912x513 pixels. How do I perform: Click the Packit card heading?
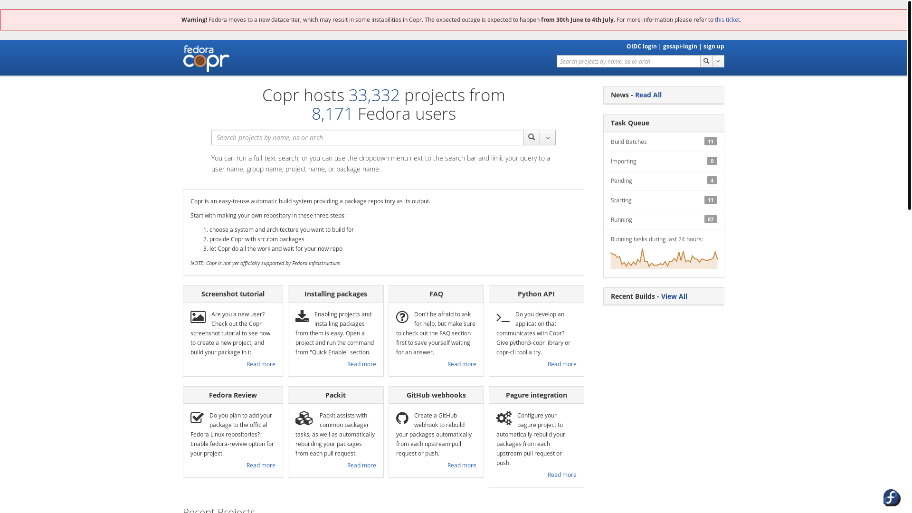point(335,395)
